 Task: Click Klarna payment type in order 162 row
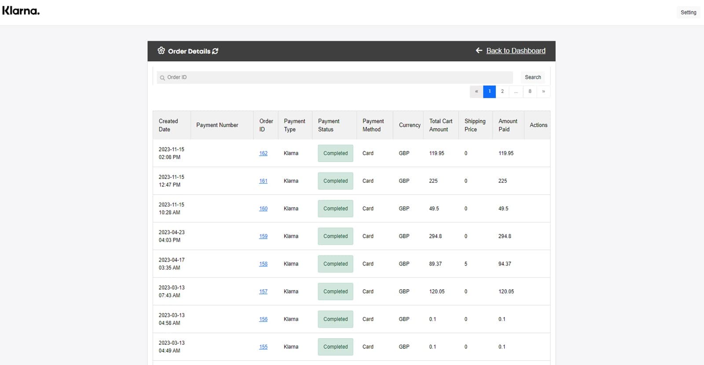coord(291,153)
